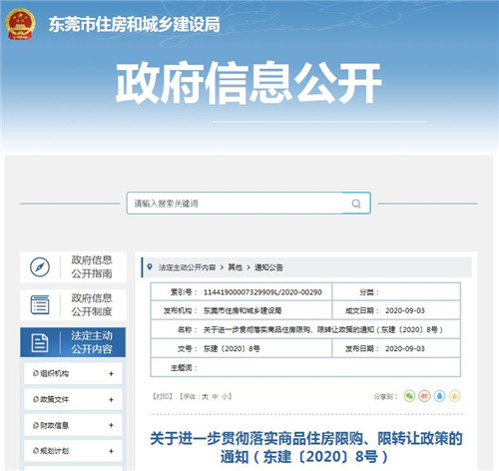Go to 通知公告 breadcrumb link
The image size is (499, 471).
coord(268,267)
